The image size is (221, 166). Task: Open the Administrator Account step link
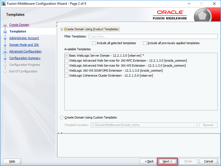[x=24, y=38]
